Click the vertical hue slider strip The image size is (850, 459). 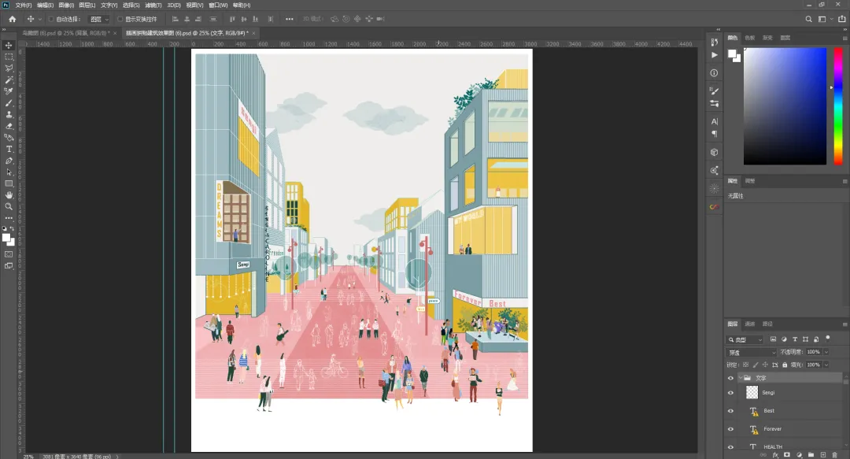[x=837, y=105]
